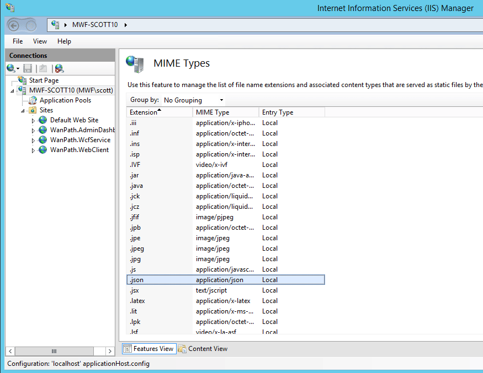Open the View menu
Image resolution: width=483 pixels, height=373 pixels.
click(x=40, y=41)
